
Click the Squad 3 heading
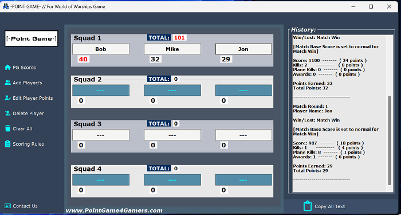click(x=88, y=124)
